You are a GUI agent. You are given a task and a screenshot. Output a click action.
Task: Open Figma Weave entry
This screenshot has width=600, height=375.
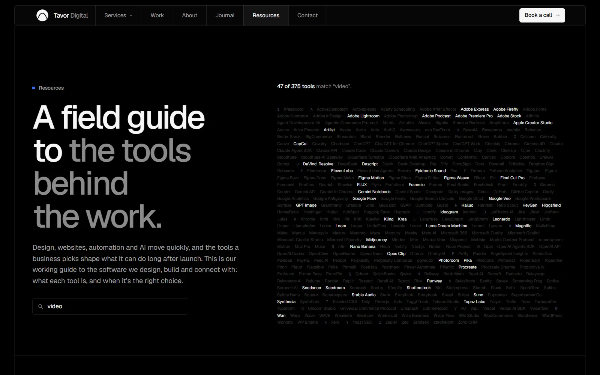(x=456, y=178)
